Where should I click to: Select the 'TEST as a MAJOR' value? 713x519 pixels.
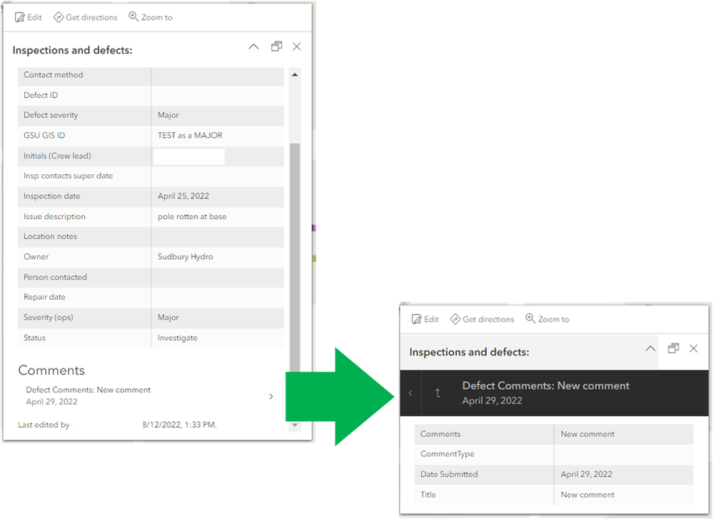(x=190, y=135)
